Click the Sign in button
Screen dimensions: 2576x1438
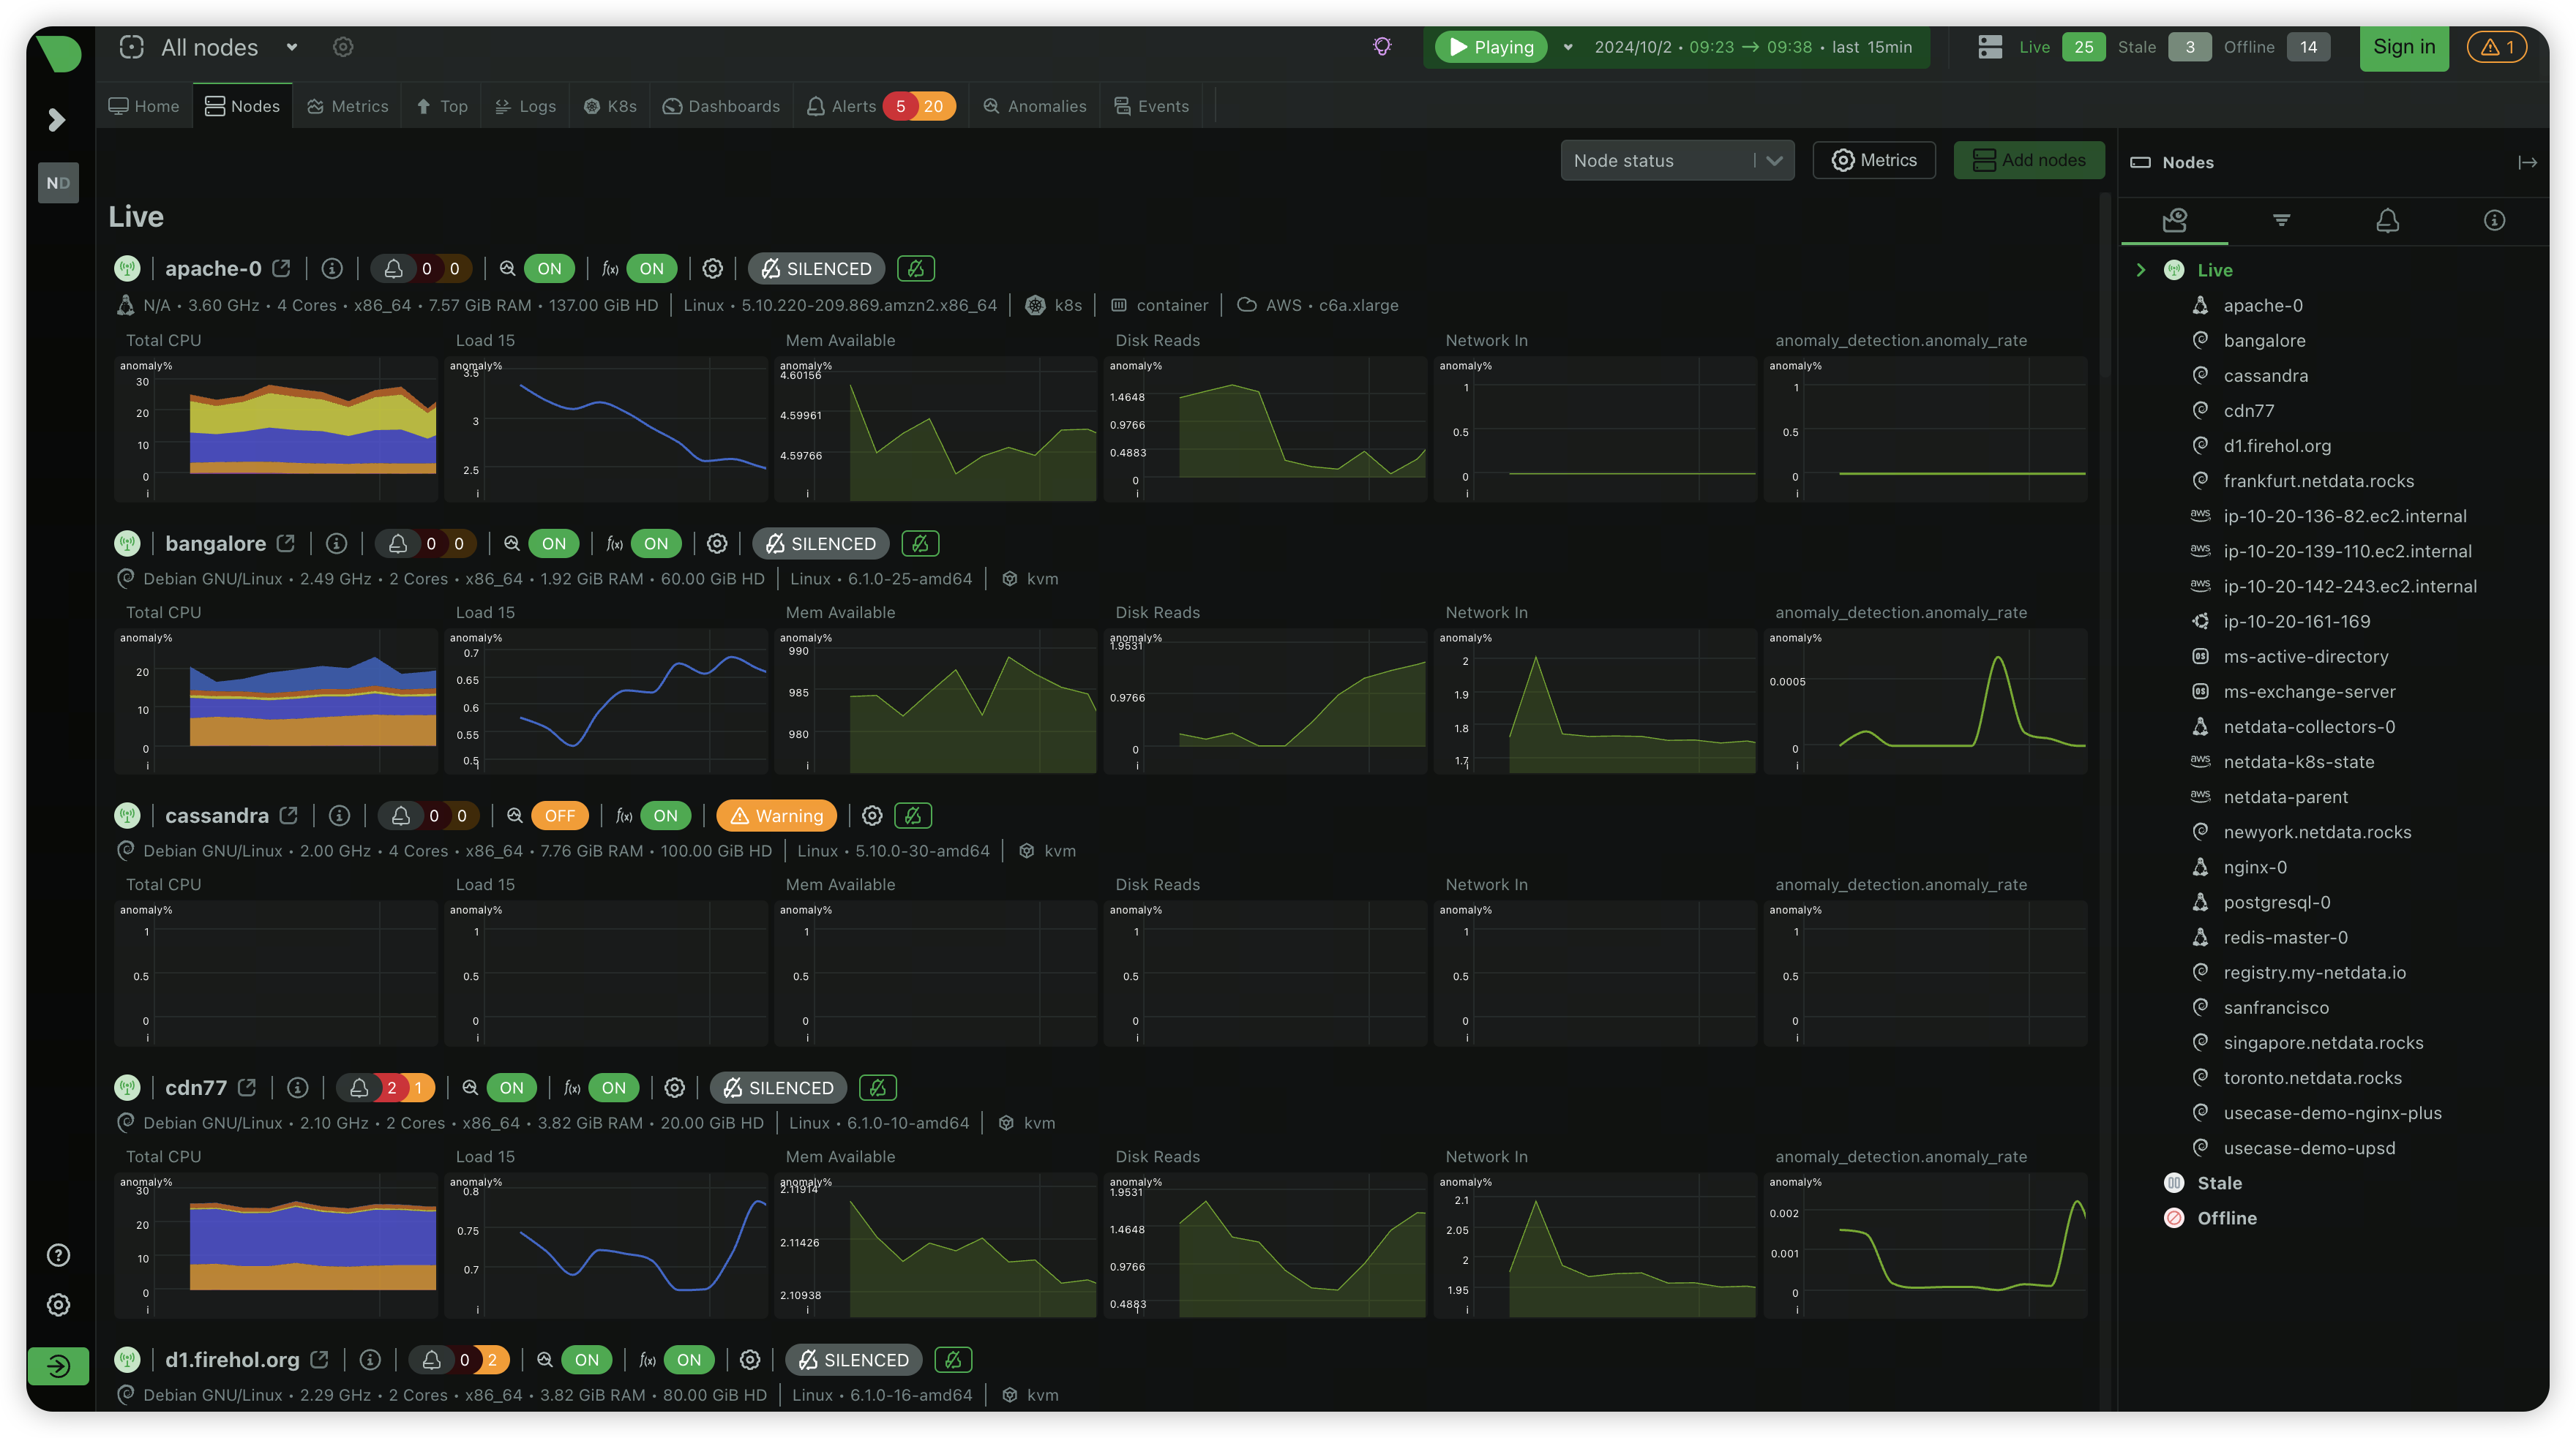click(2404, 47)
